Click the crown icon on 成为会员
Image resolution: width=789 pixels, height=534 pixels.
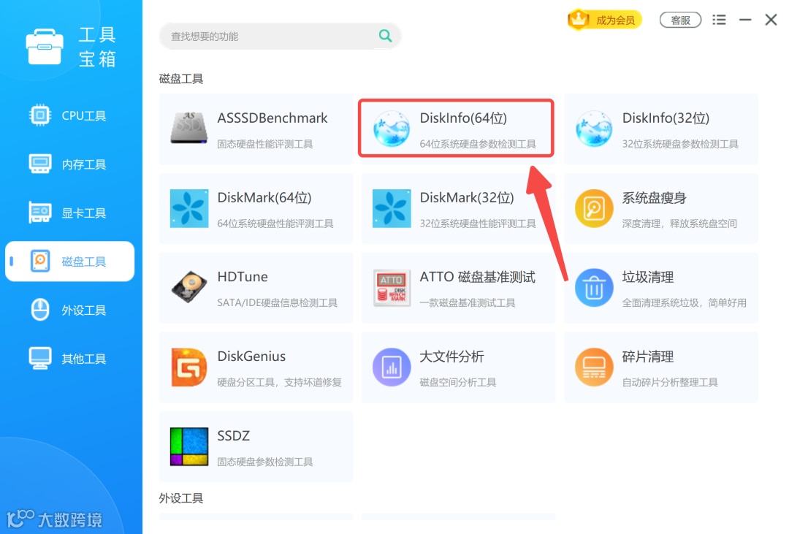[579, 20]
